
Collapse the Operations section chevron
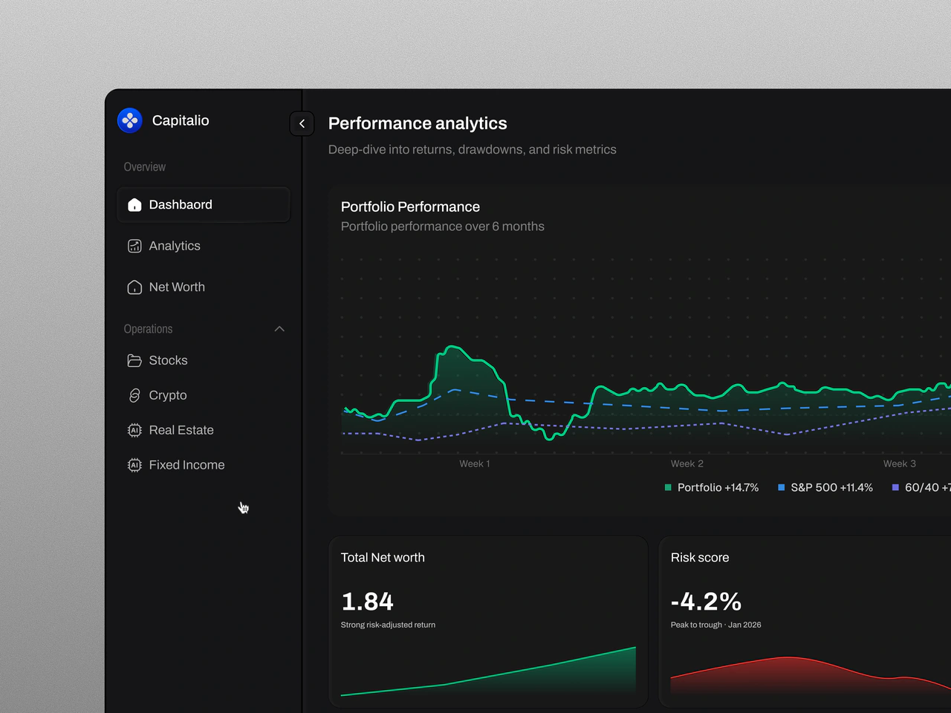(279, 329)
